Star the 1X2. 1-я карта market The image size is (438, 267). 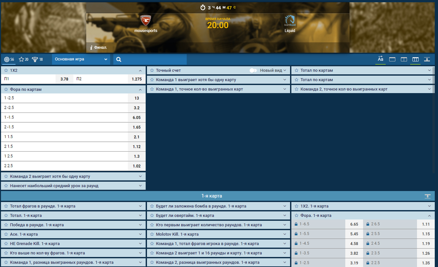coord(296,206)
